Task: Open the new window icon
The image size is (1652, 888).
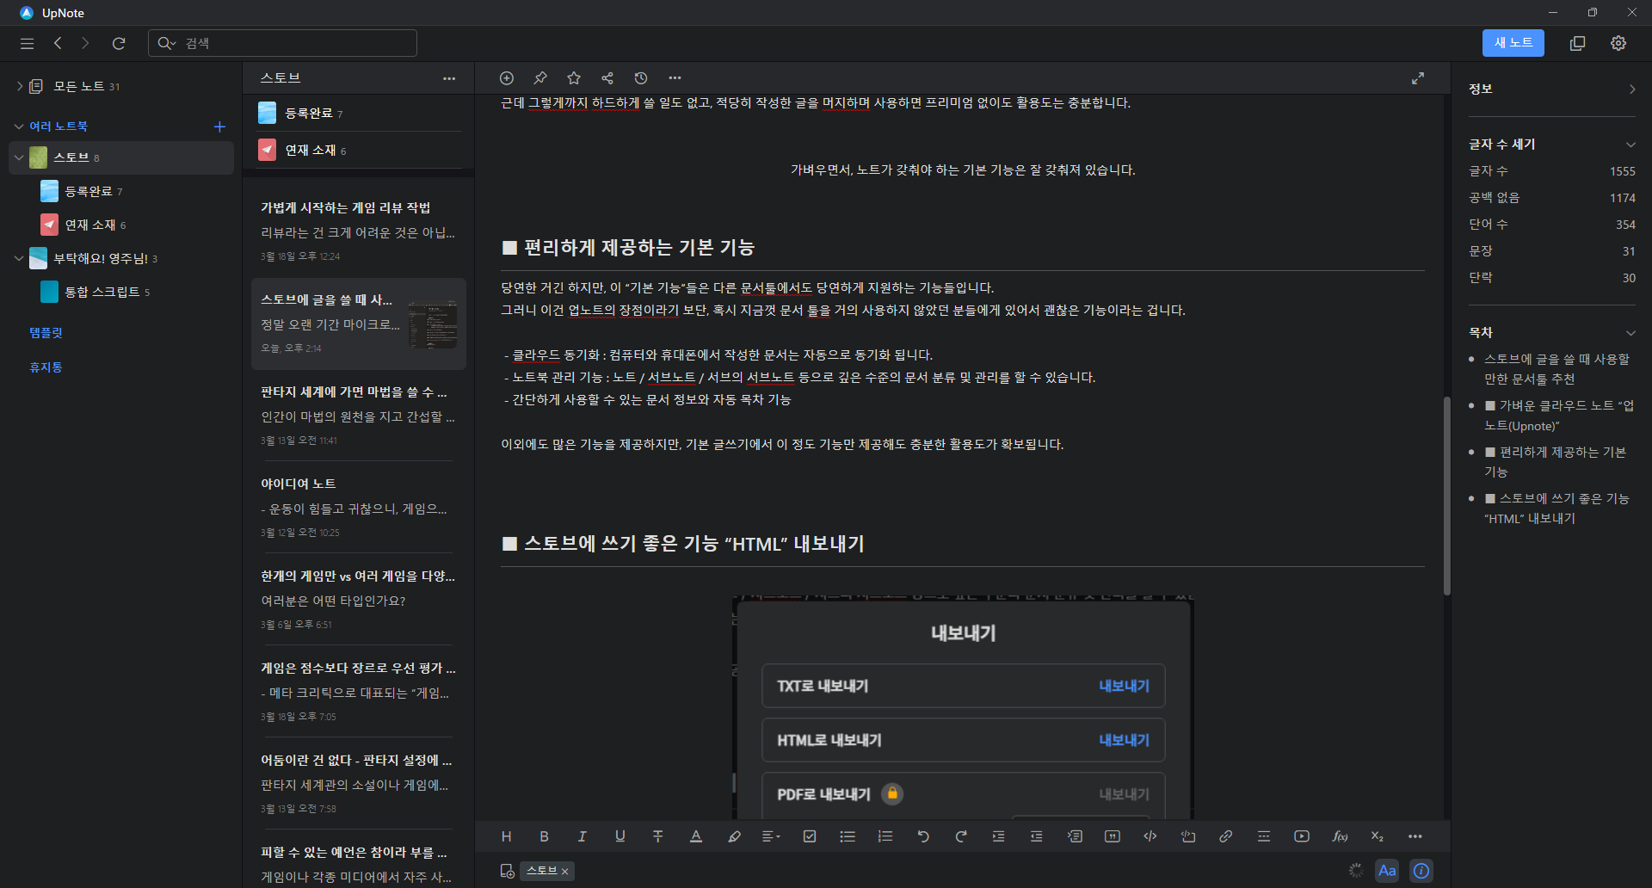Action: pyautogui.click(x=1577, y=43)
